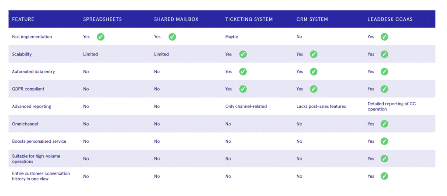Viewport: 447px width, 196px height.
Task: Select the Ticketing System Scalability checkmark
Action: pos(243,54)
